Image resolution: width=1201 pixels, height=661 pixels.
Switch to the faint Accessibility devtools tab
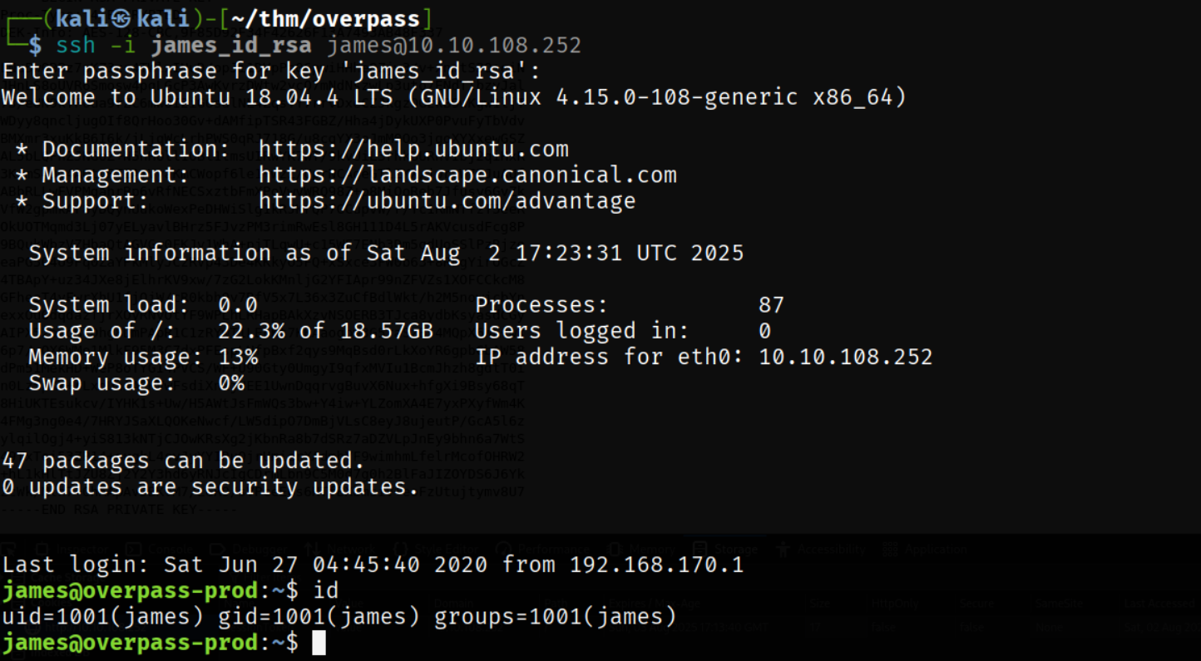[x=831, y=549]
